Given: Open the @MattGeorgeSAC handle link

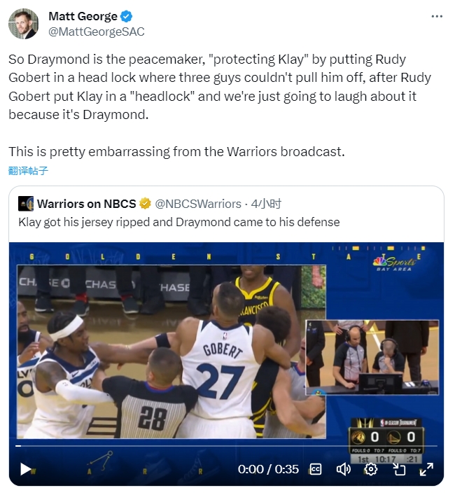Looking at the screenshot, I should (x=96, y=32).
